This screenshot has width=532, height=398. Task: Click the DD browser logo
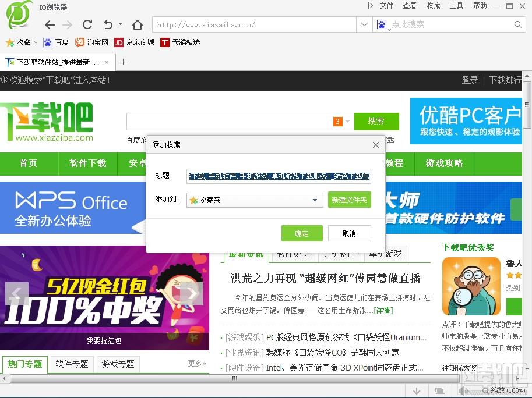[x=20, y=14]
